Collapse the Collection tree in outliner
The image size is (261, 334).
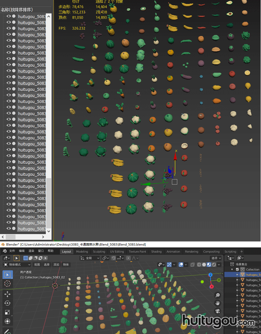pyautogui.click(x=232, y=269)
